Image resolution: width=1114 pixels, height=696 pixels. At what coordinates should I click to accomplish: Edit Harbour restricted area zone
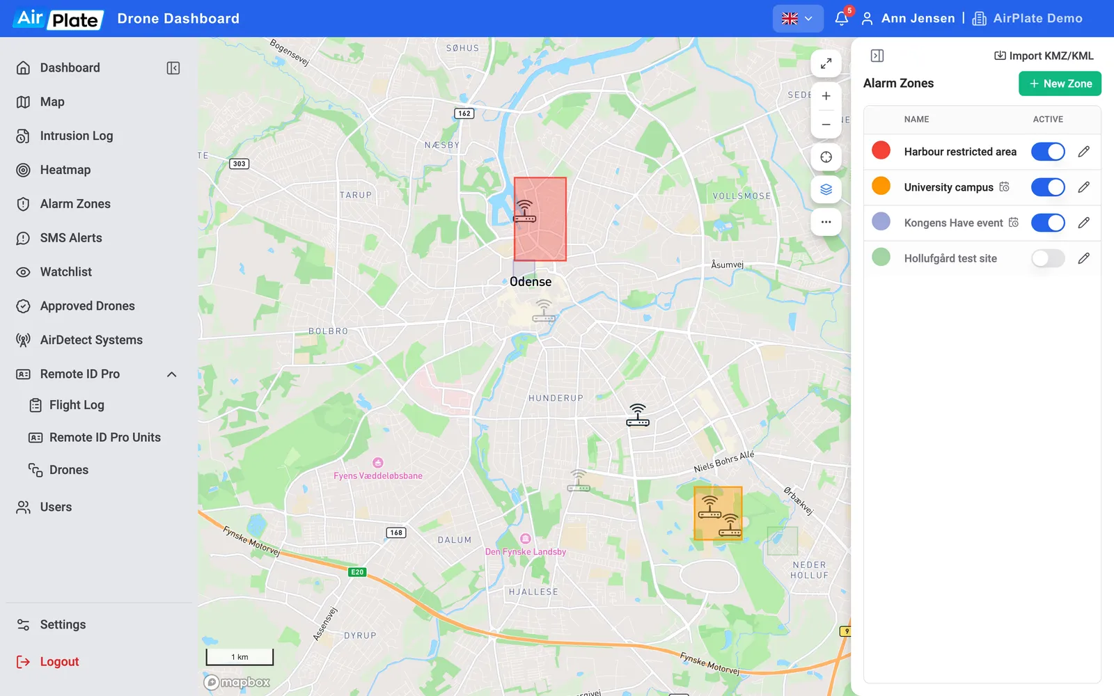click(x=1083, y=152)
